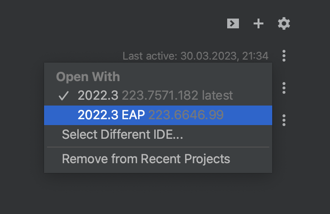The image size is (330, 214).
Task: Click the plus icon to add
Action: 259,23
